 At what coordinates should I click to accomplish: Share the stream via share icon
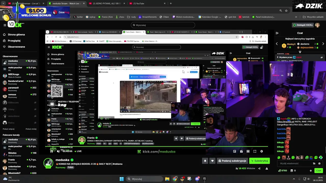pyautogui.click(x=259, y=168)
